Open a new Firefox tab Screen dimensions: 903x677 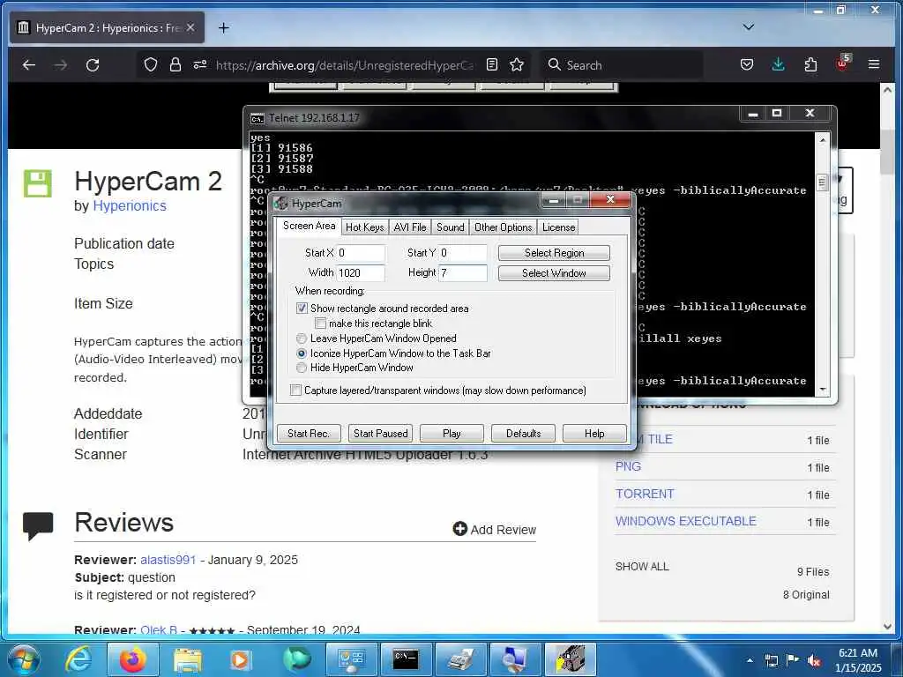[223, 27]
